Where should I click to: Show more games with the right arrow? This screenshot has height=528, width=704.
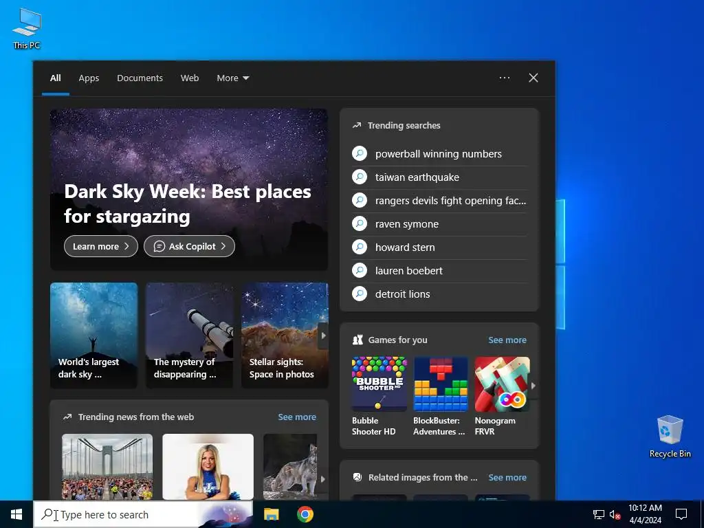(x=533, y=386)
